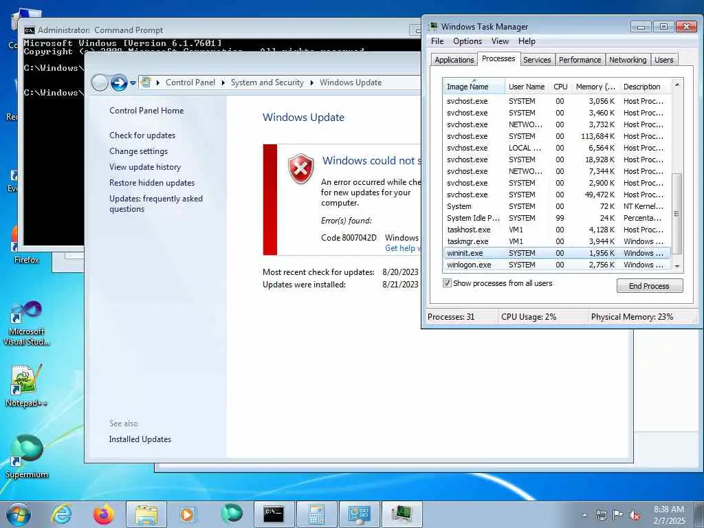Screen dimensions: 704x528
Task: Expand arrow before Control Panel breadcrumb
Action: tap(157, 82)
